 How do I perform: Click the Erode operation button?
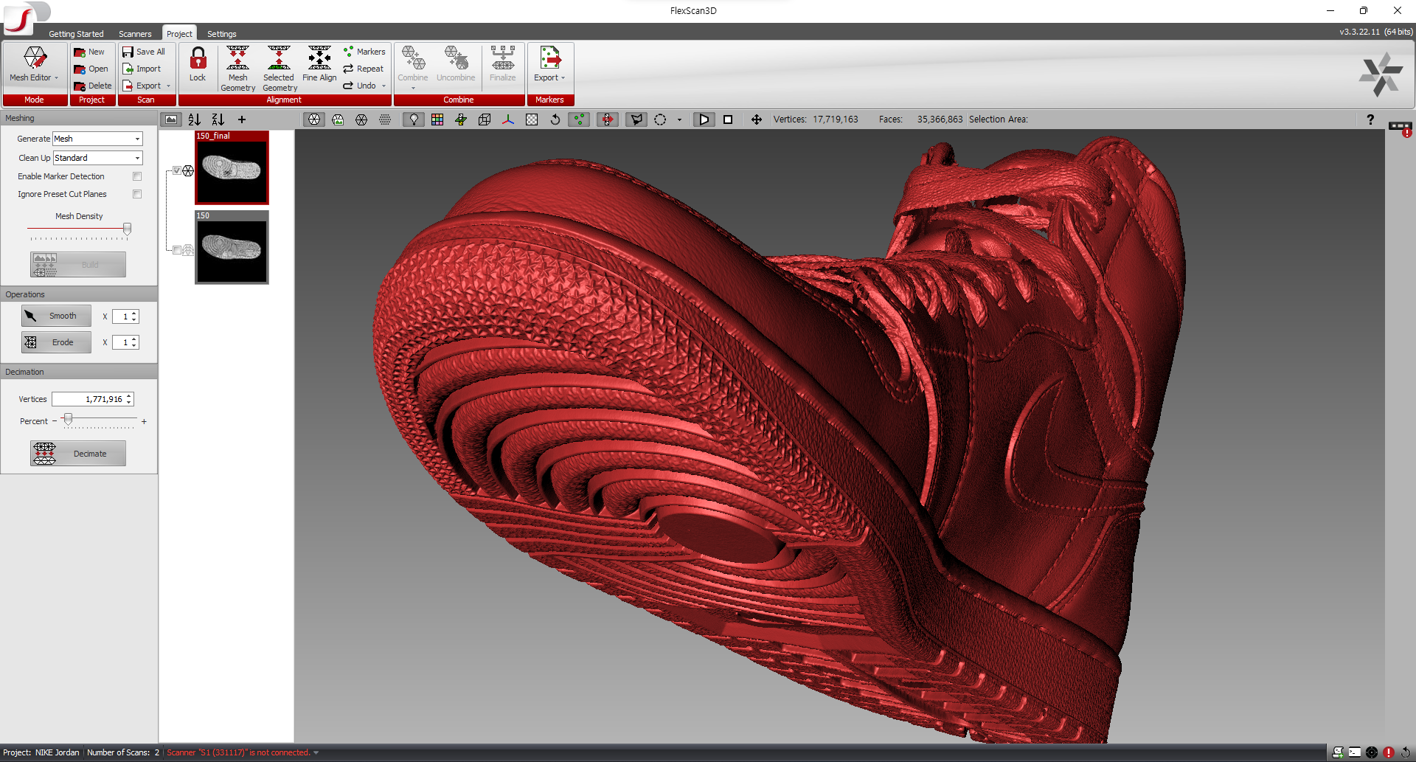click(56, 342)
